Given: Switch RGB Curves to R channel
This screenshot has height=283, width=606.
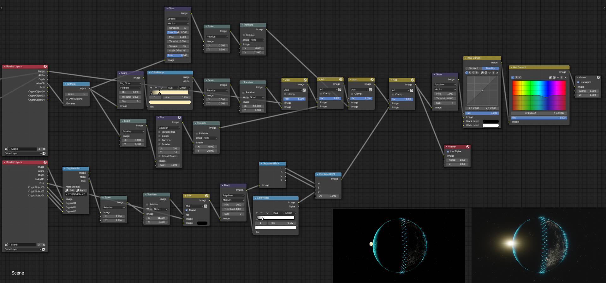Looking at the screenshot, I should click(470, 73).
